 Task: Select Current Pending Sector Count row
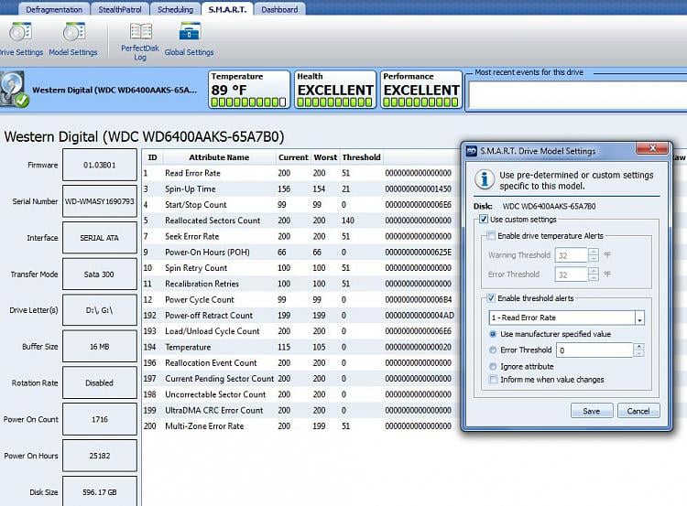pyautogui.click(x=300, y=379)
